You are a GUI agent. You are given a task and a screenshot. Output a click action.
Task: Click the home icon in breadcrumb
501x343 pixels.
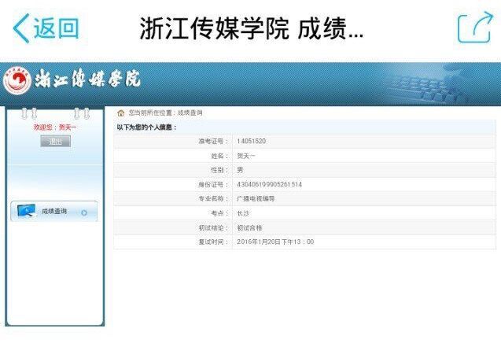(120, 113)
